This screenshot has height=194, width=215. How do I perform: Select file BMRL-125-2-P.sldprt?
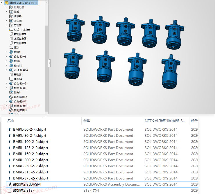point(31,148)
